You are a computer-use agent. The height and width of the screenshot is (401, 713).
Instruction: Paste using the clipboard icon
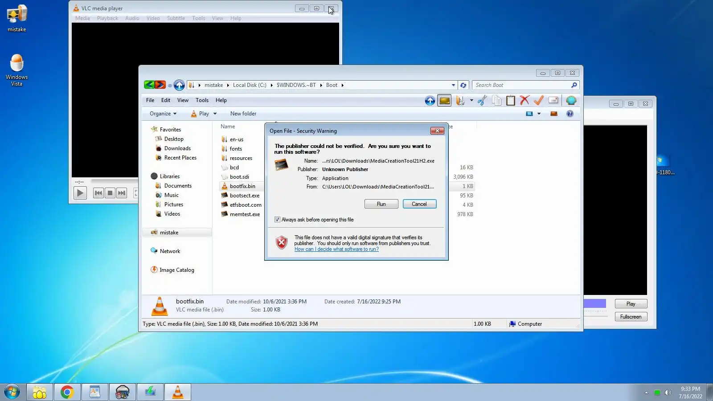click(511, 101)
